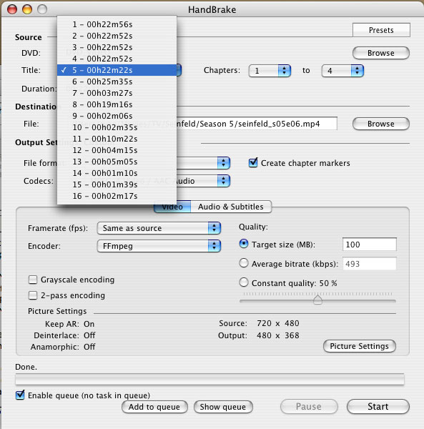This screenshot has height=429, width=424.
Task: Switch to the Video tab
Action: click(172, 207)
